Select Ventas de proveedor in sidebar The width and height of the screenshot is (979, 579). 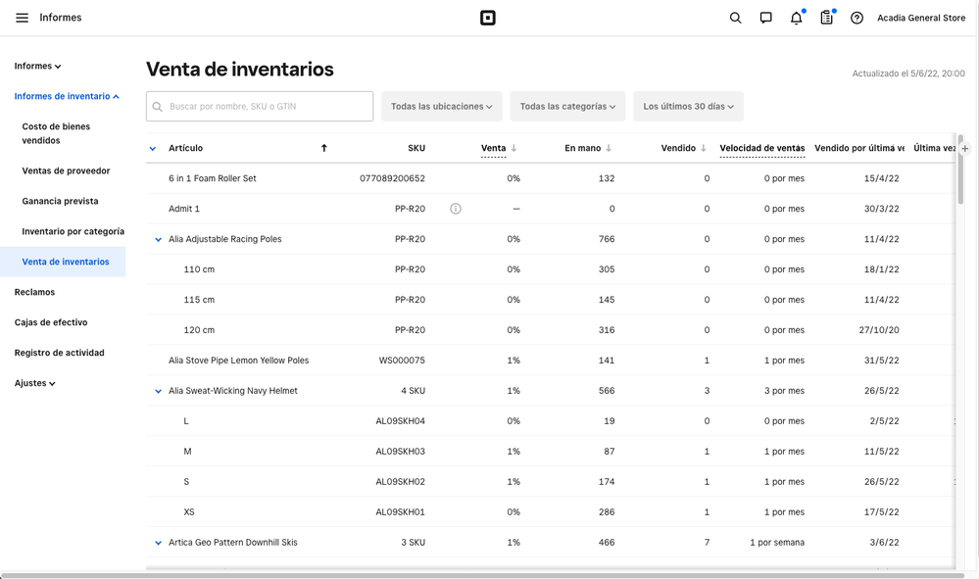tap(66, 170)
